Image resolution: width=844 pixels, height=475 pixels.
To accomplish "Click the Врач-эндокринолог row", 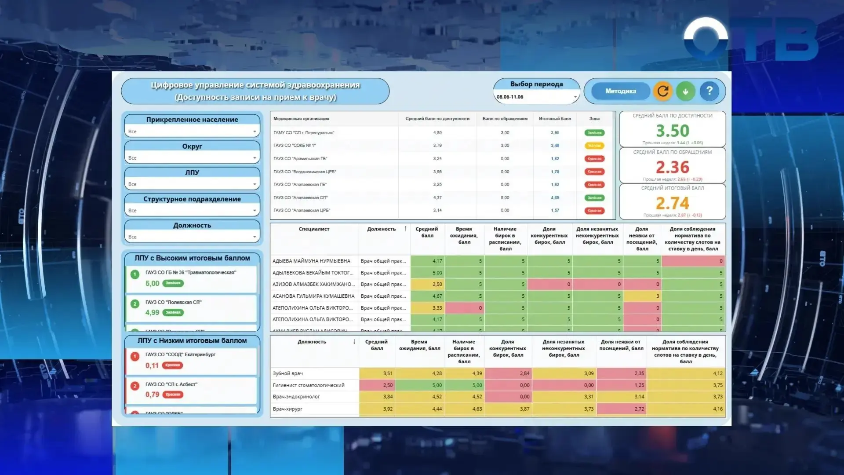I will point(498,397).
